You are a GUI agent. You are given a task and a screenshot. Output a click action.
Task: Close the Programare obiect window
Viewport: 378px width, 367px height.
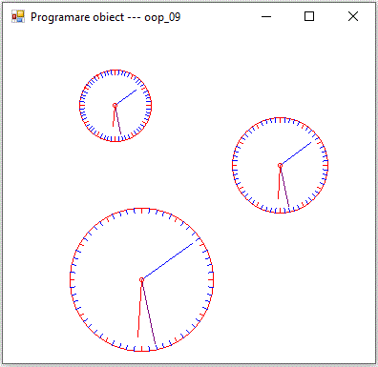[x=353, y=16]
